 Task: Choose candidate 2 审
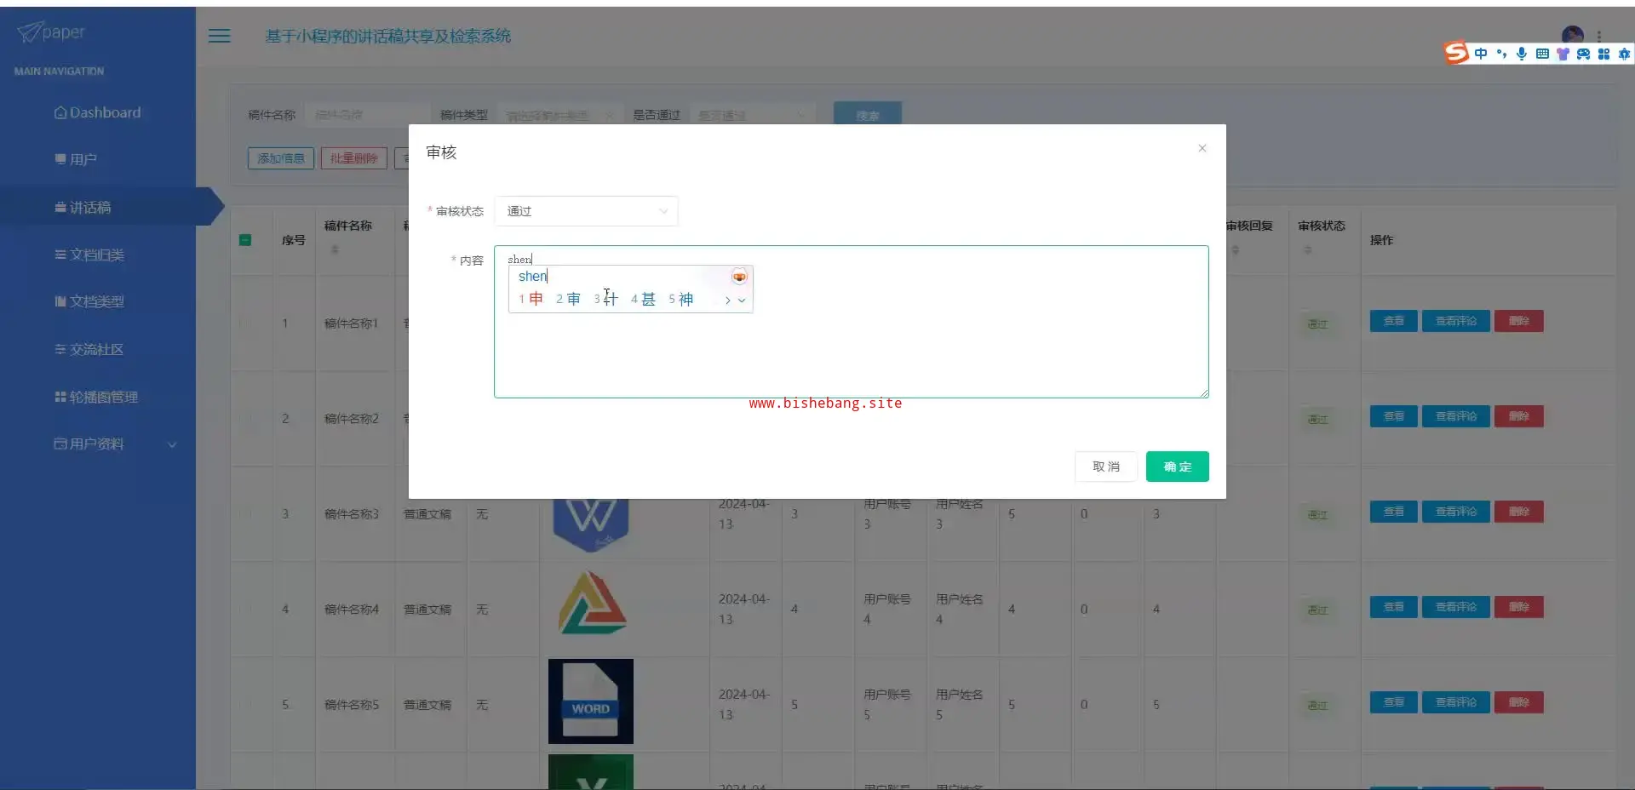click(x=568, y=299)
